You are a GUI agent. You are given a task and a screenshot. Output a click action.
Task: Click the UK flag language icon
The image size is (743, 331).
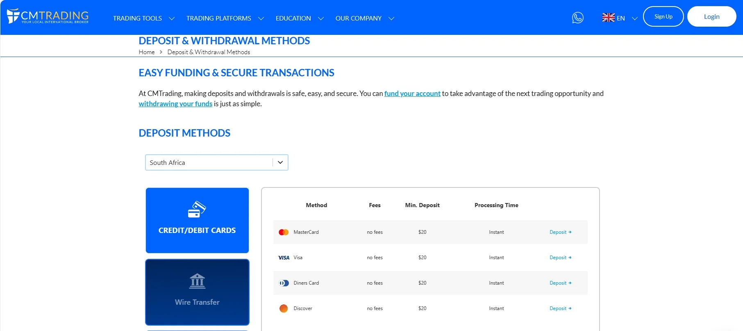tap(608, 18)
